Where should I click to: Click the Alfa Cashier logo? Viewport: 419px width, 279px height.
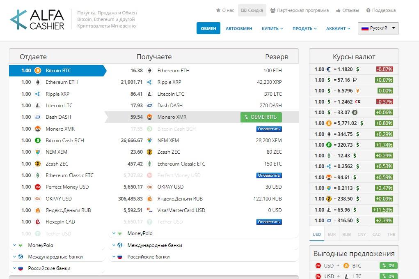tap(37, 19)
